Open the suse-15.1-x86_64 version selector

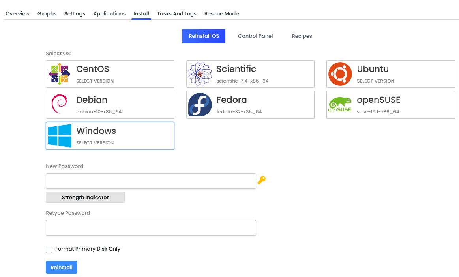(378, 111)
